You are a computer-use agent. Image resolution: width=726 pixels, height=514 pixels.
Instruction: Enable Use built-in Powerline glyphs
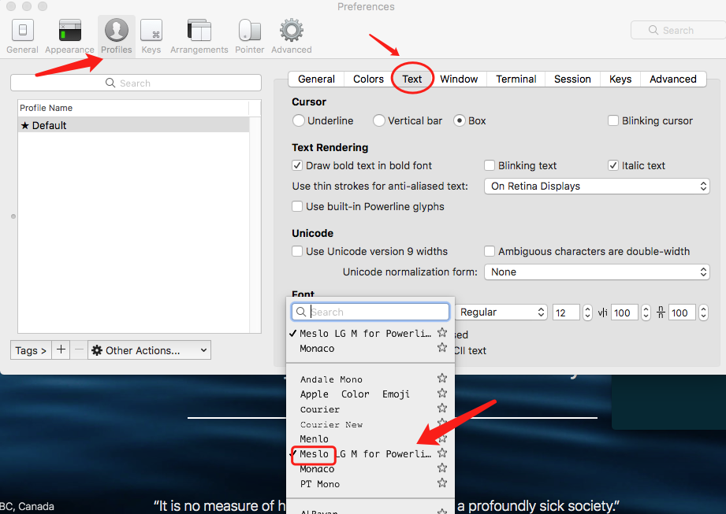coord(297,206)
